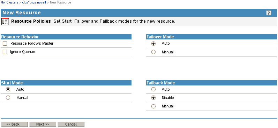Choose Manual Failover Mode
The image size is (278, 128).
[153, 52]
